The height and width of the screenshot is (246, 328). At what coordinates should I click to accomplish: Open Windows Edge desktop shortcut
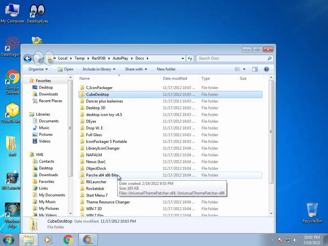pyautogui.click(x=12, y=215)
